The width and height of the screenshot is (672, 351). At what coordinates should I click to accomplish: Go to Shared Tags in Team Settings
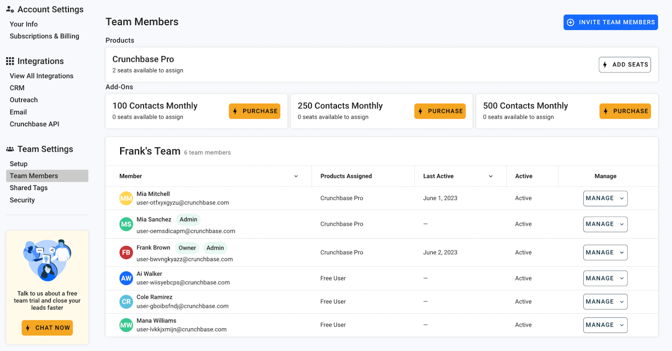(29, 188)
